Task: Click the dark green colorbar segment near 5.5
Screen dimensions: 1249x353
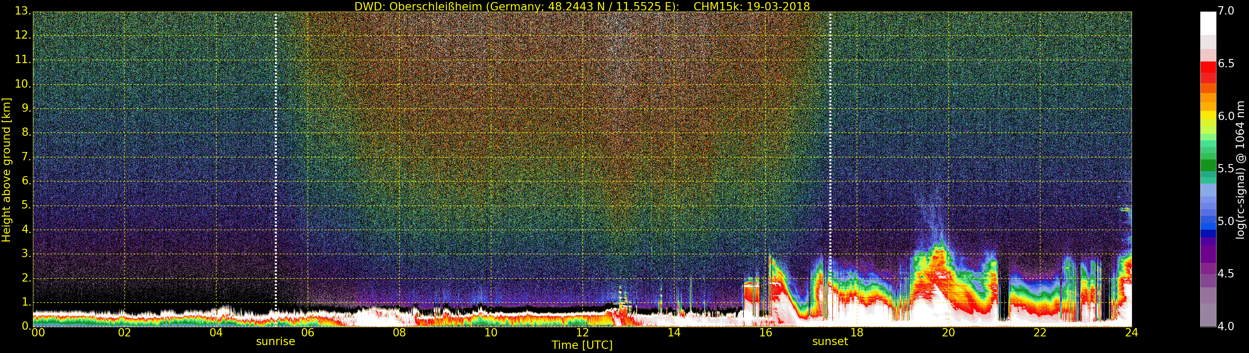Action: coord(1208,165)
